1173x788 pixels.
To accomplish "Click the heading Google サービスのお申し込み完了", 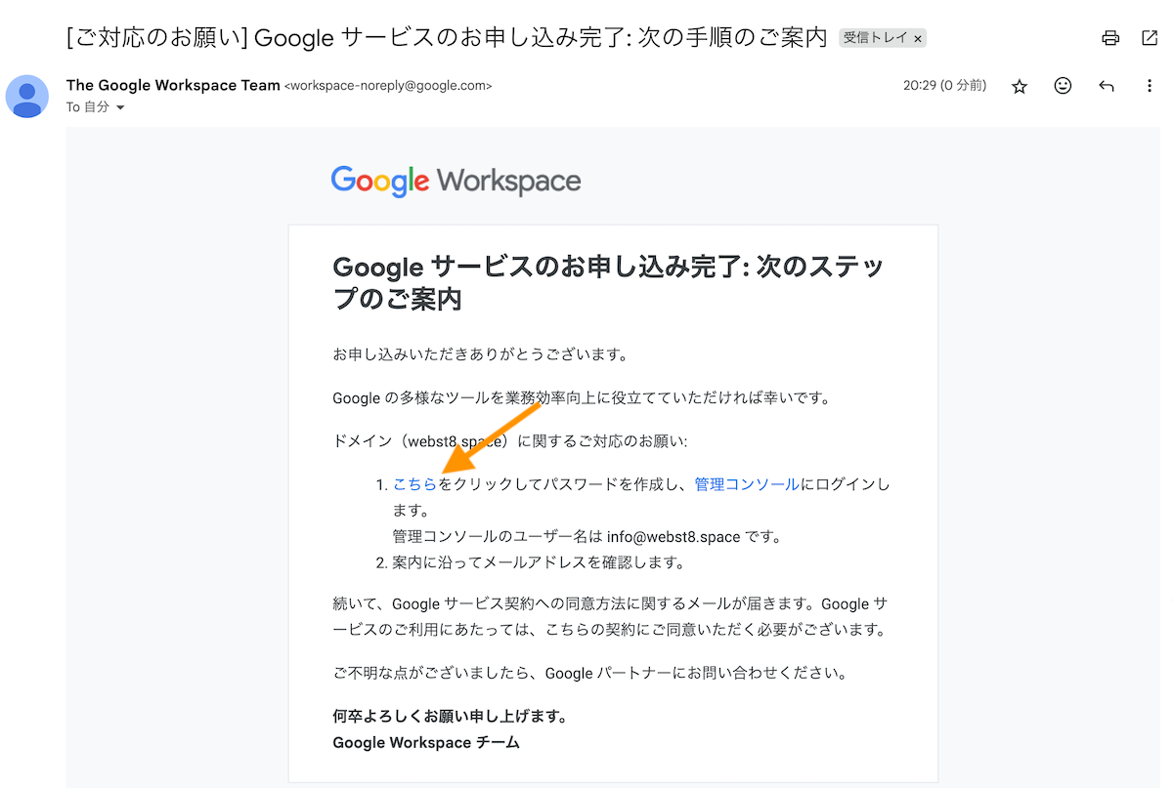I will (607, 282).
